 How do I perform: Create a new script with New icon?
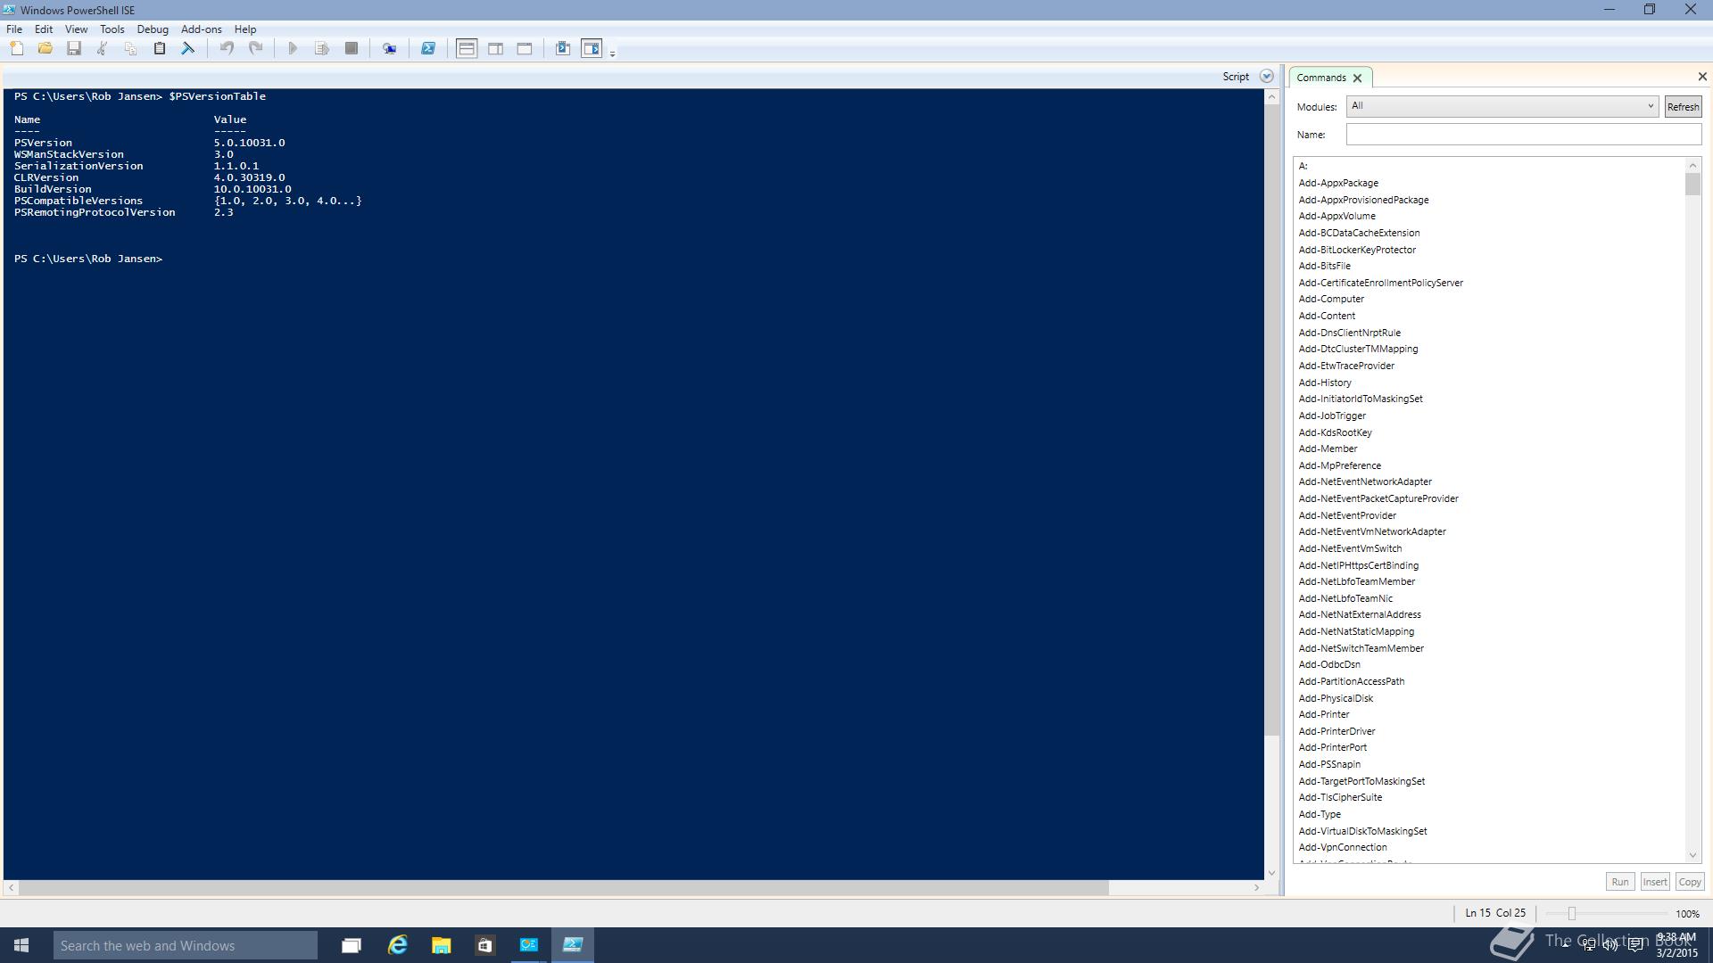point(17,49)
